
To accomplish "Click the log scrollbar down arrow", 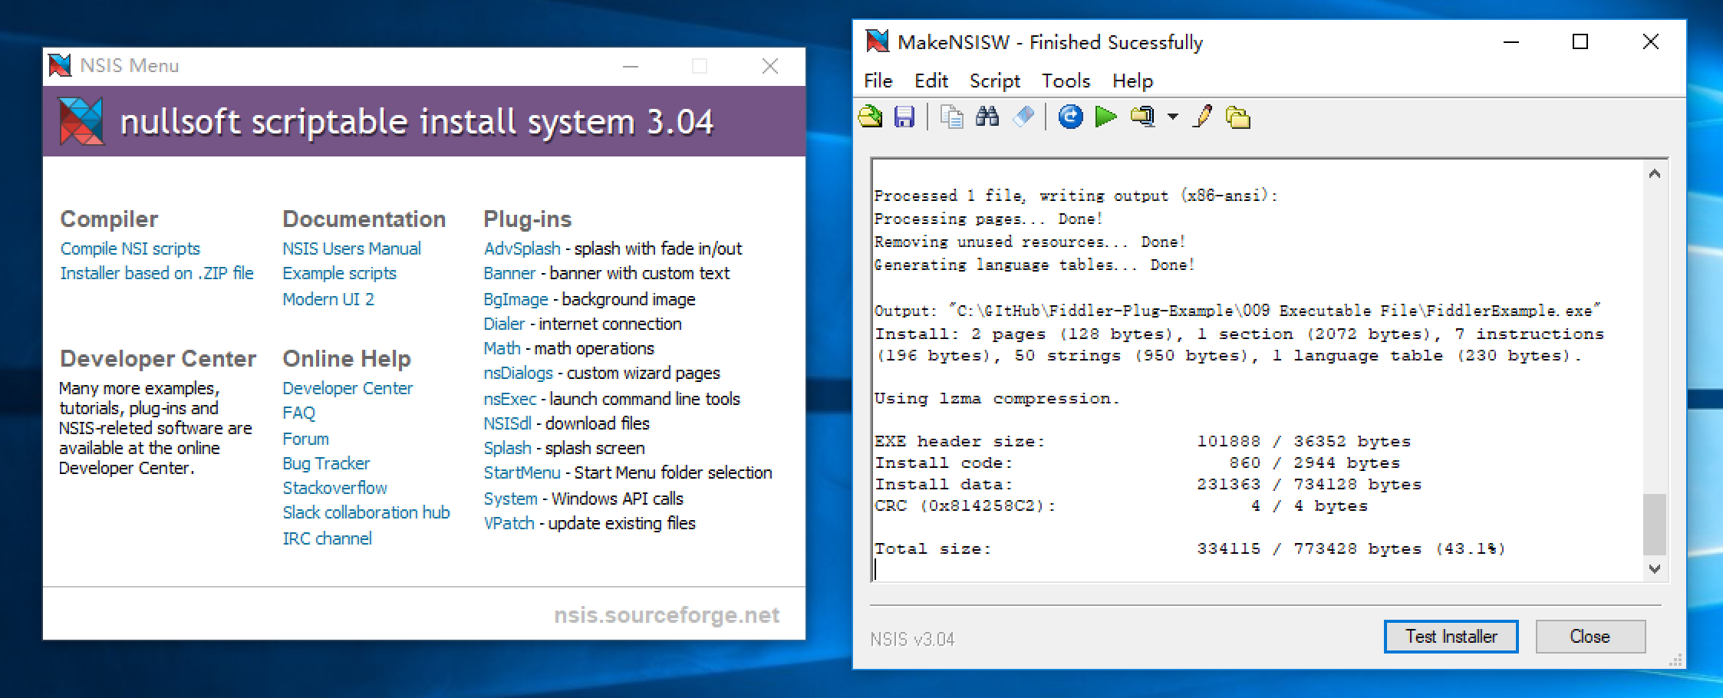I will click(x=1655, y=568).
